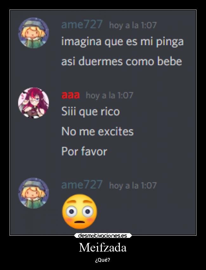Select the message 'Por favor'
206x270 pixels.
[x=84, y=151]
